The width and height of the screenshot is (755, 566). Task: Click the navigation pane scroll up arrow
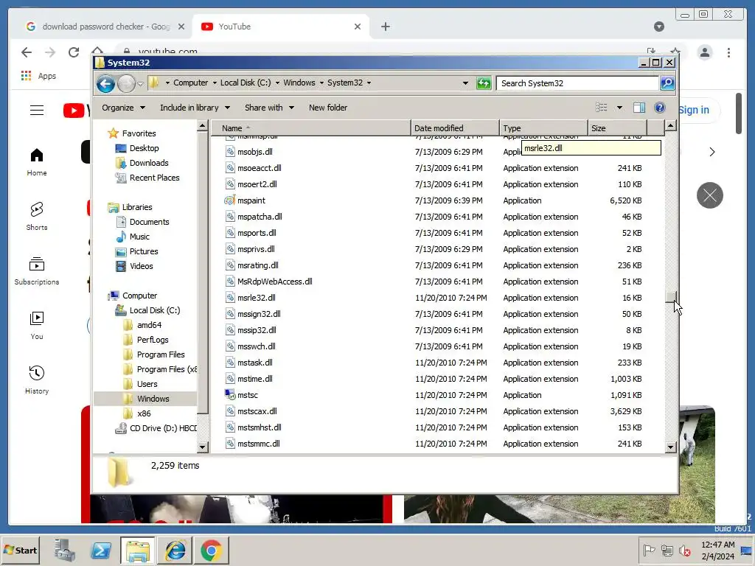202,126
